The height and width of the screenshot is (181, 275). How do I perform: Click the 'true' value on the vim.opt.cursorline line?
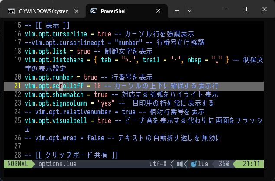[x=104, y=33]
